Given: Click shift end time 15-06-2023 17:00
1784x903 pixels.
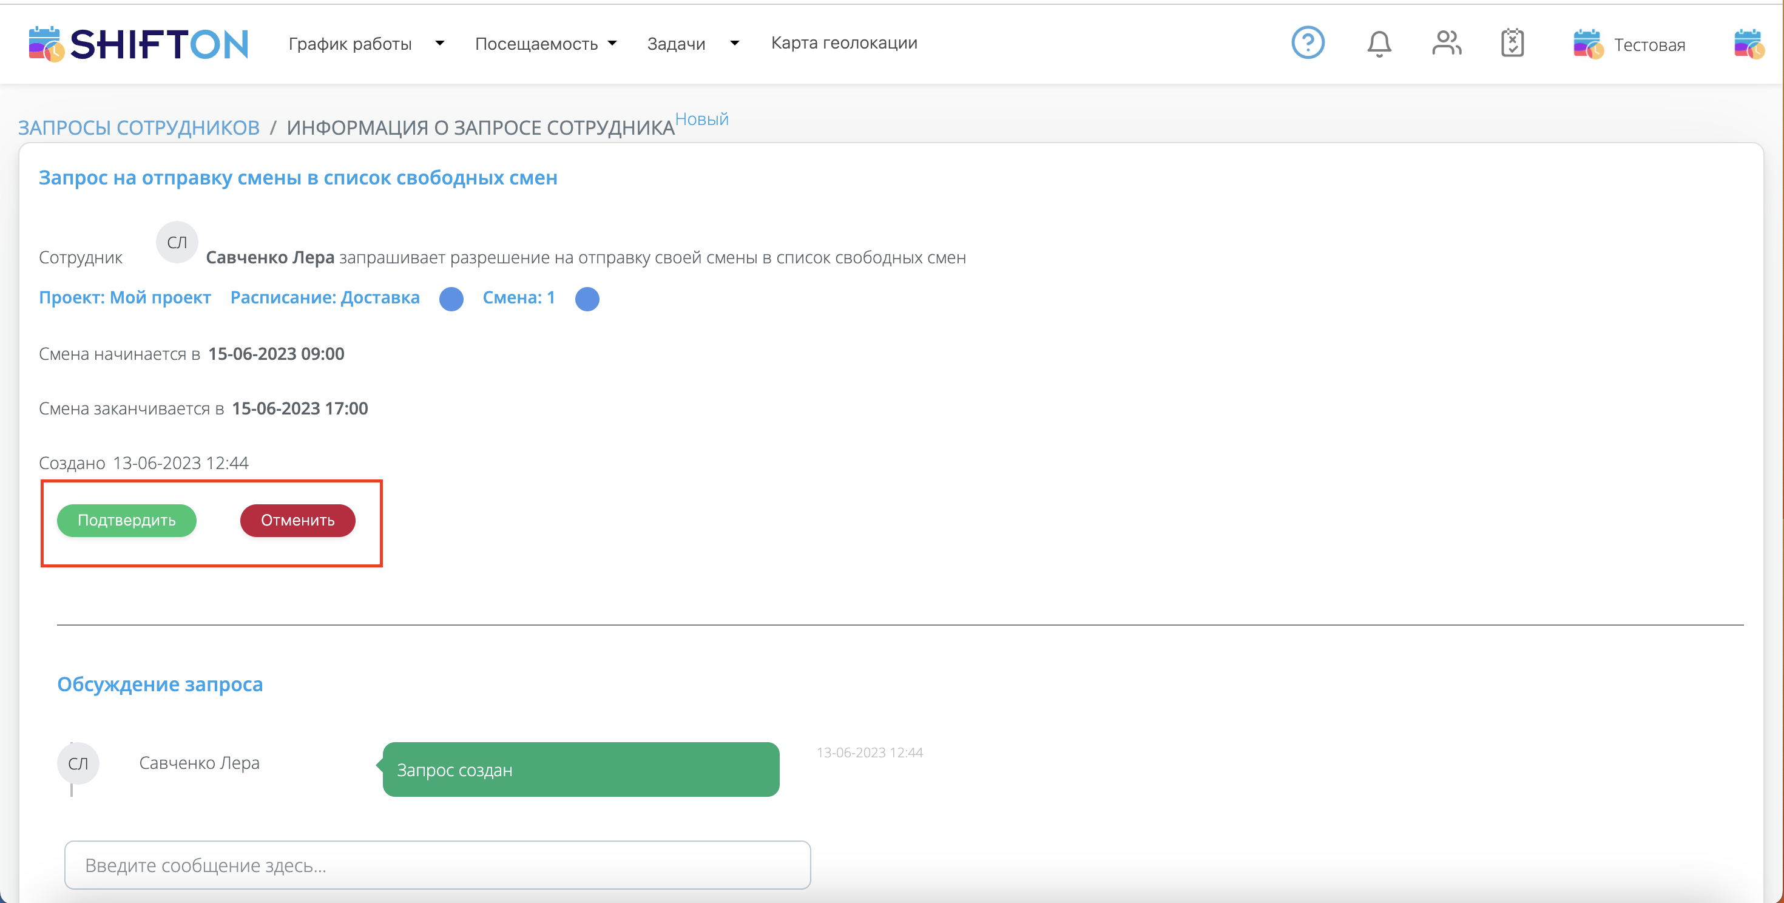Looking at the screenshot, I should tap(300, 408).
